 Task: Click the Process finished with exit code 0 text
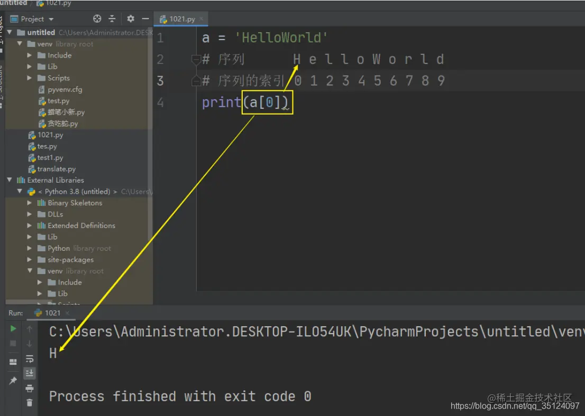[180, 396]
